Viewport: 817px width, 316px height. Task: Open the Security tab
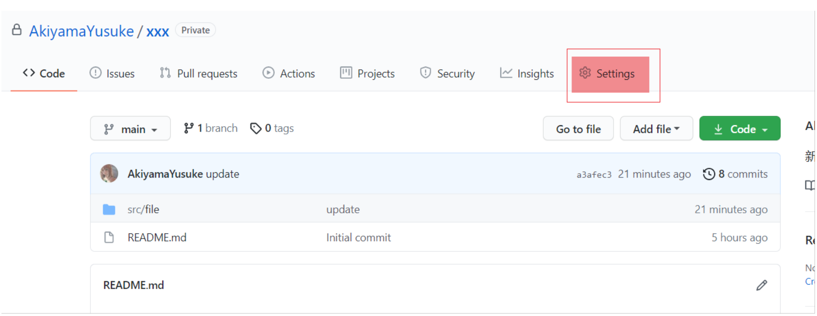447,73
